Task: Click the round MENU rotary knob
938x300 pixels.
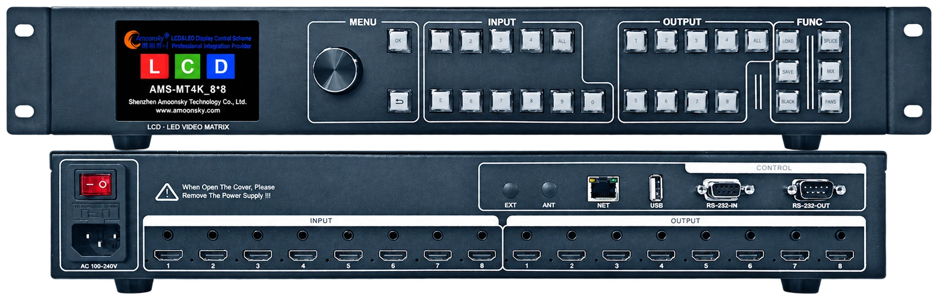Action: [x=337, y=70]
